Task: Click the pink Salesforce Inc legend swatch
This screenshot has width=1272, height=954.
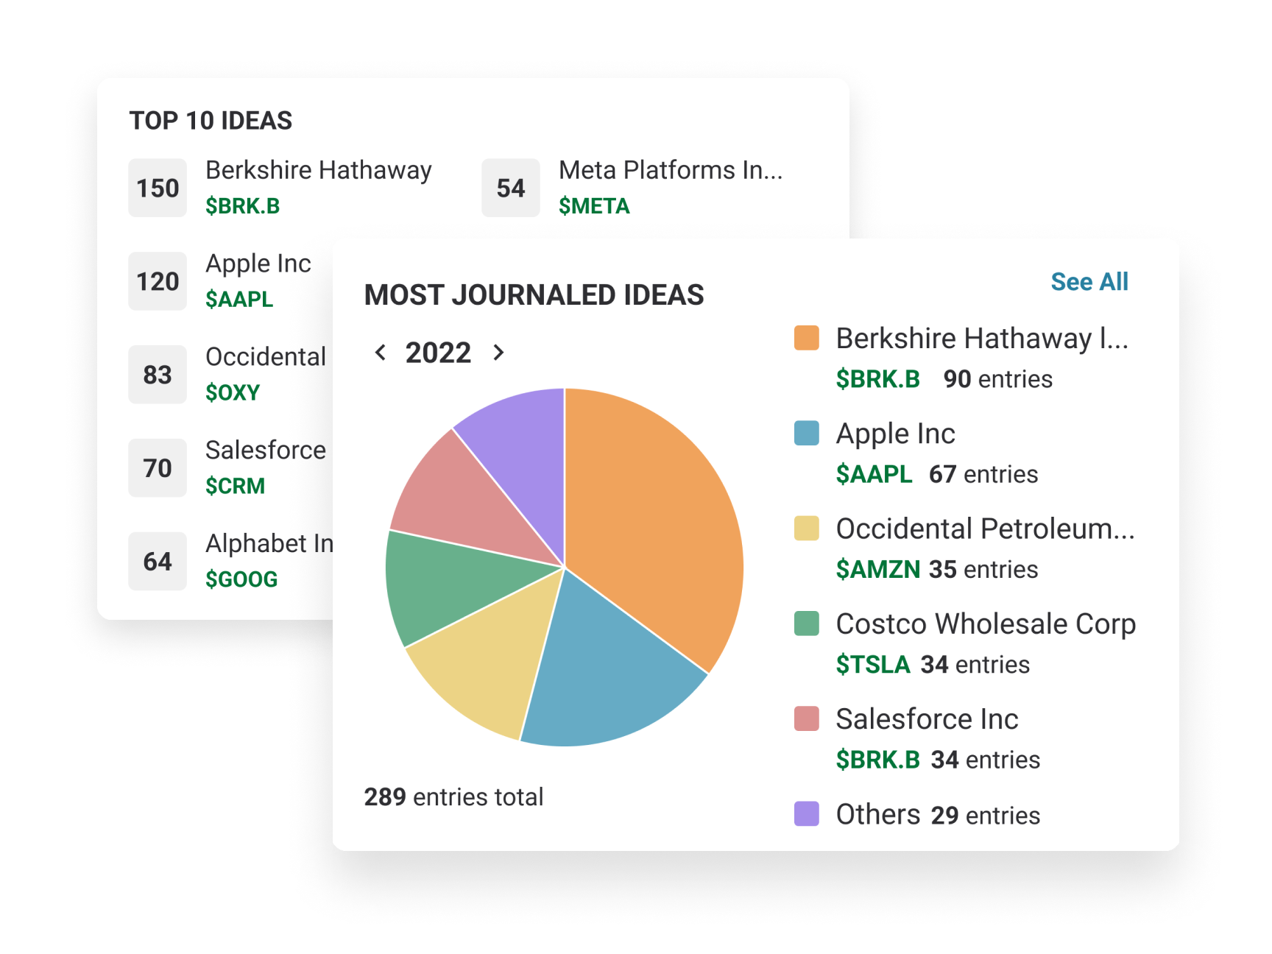Action: point(807,718)
